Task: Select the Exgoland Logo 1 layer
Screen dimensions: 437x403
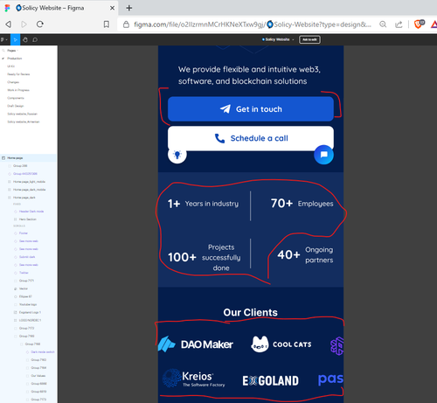Action: coord(30,312)
